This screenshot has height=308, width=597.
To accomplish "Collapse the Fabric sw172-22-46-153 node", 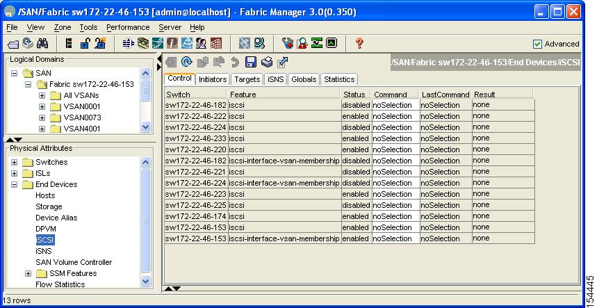I will (x=28, y=84).
